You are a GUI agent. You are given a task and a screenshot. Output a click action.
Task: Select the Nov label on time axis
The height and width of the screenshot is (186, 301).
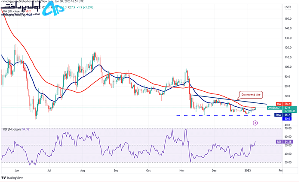(182, 171)
